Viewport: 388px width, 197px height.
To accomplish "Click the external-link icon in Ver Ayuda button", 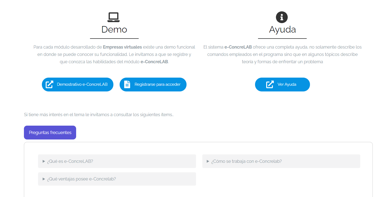I will 269,84.
